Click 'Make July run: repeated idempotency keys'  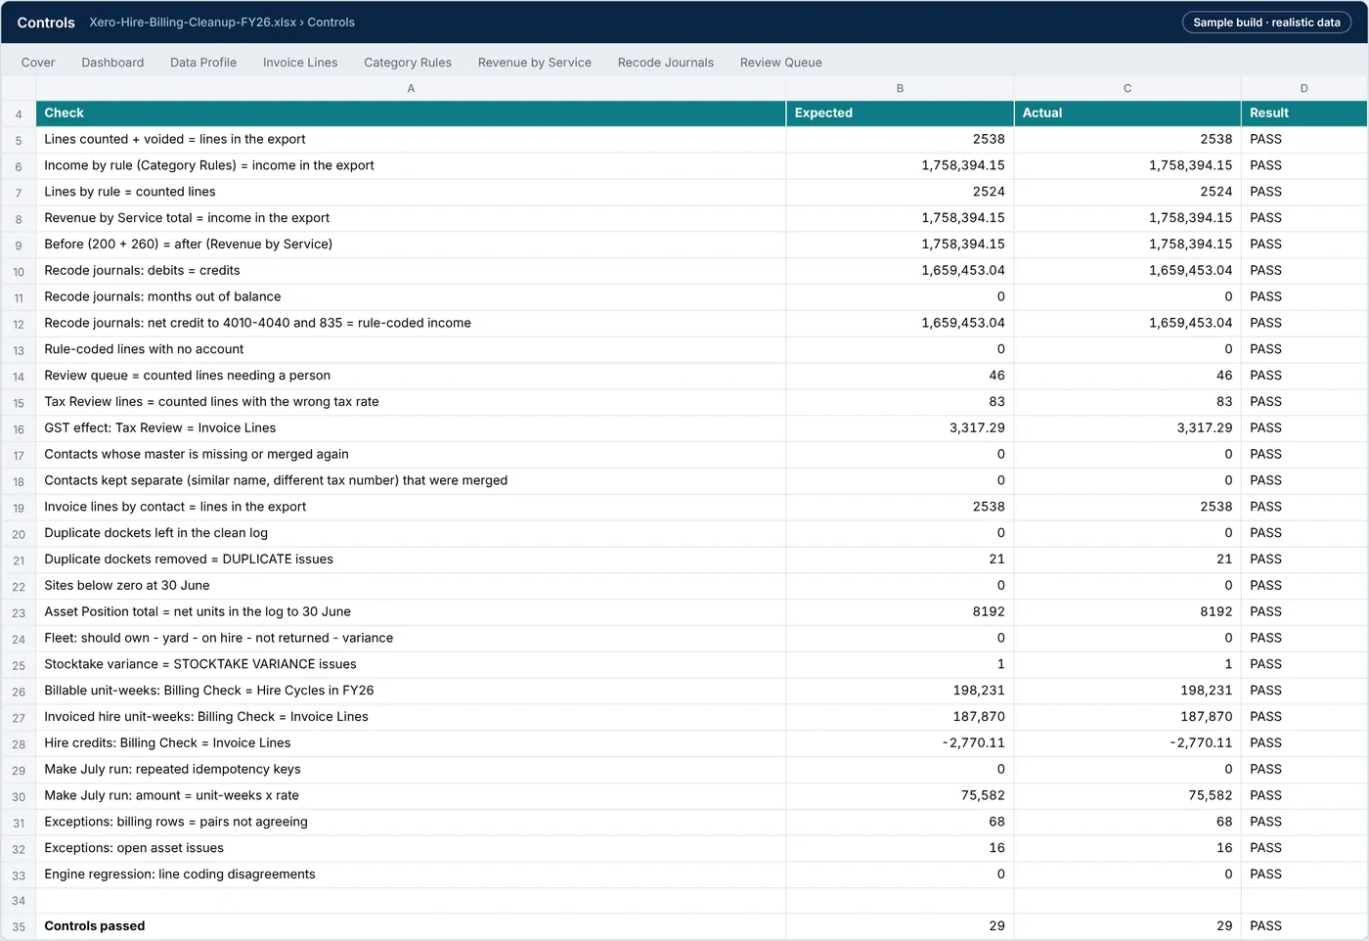(x=411, y=770)
